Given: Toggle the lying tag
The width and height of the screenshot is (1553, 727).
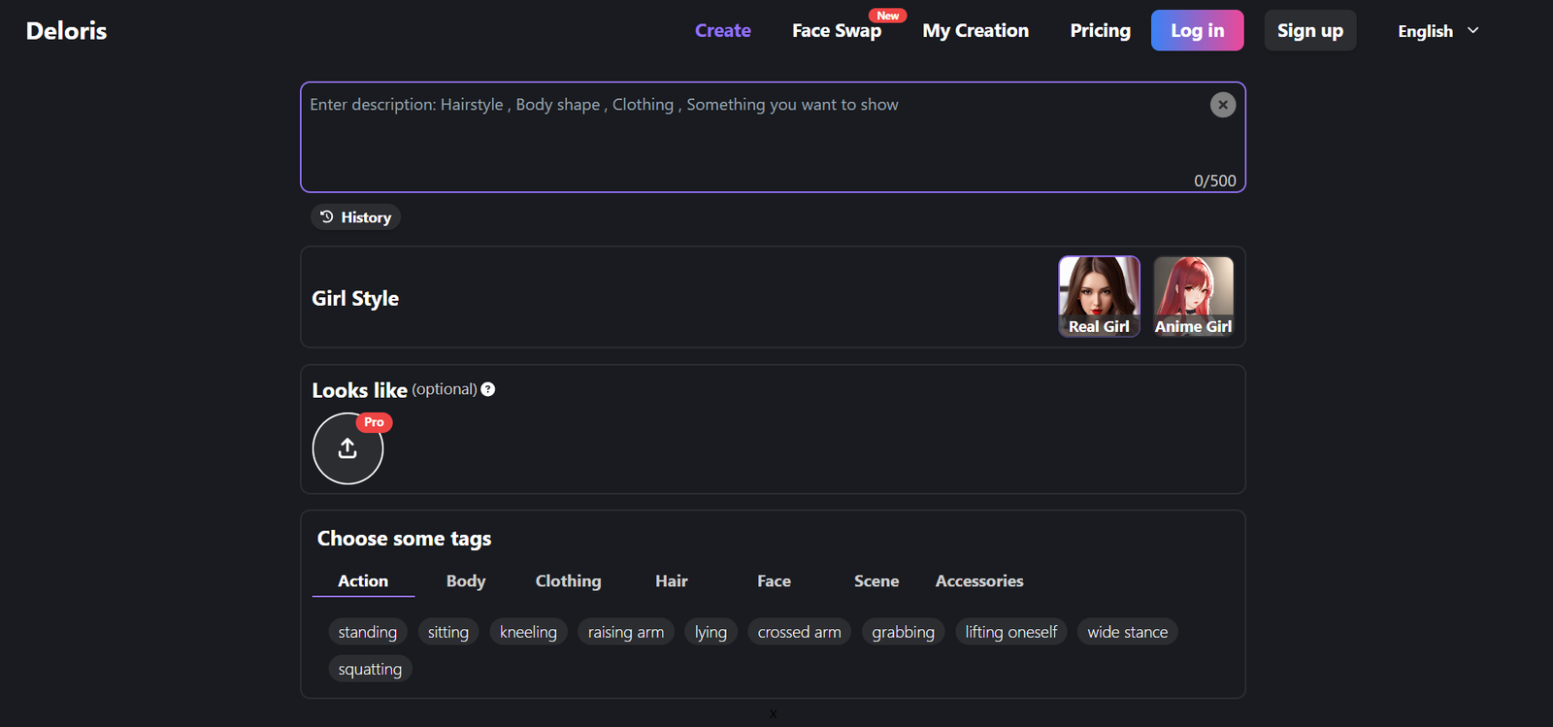Looking at the screenshot, I should pyautogui.click(x=710, y=632).
